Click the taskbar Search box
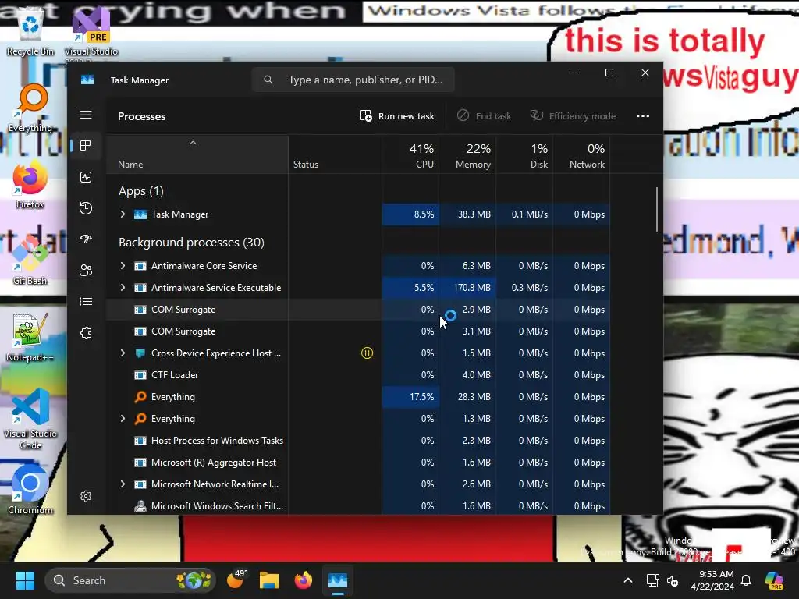 click(x=130, y=580)
